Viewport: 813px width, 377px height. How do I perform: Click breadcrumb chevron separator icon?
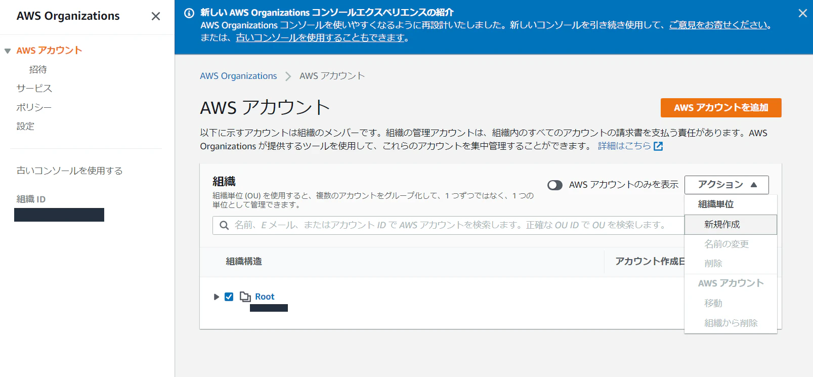288,76
